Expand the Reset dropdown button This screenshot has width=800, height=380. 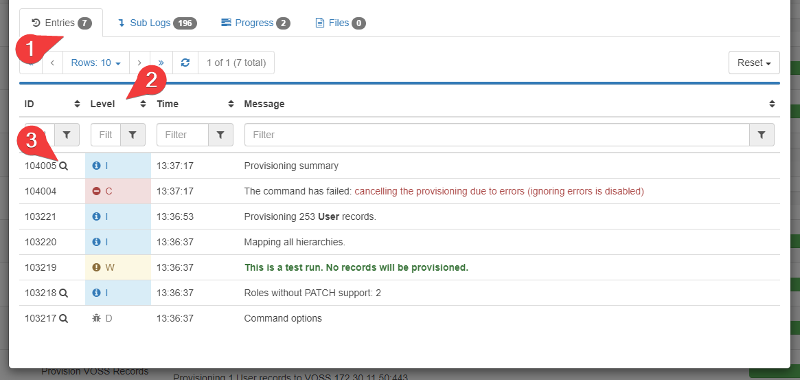pos(754,63)
